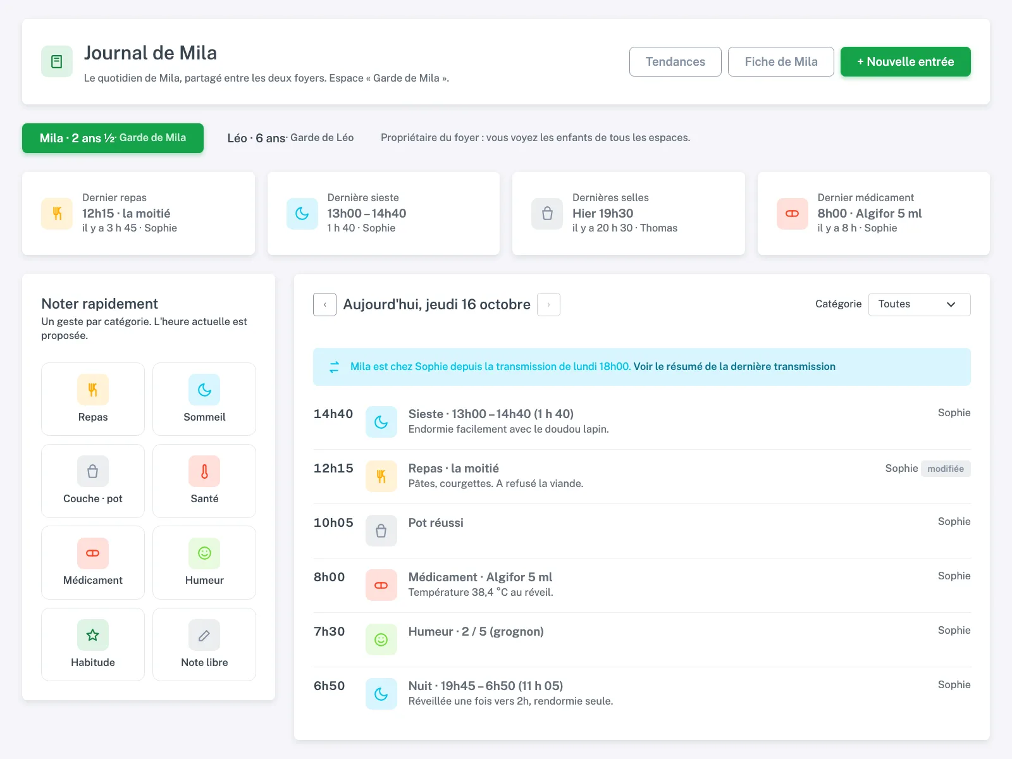Log a quick Sommeil entry
This screenshot has height=759, width=1012.
click(204, 399)
